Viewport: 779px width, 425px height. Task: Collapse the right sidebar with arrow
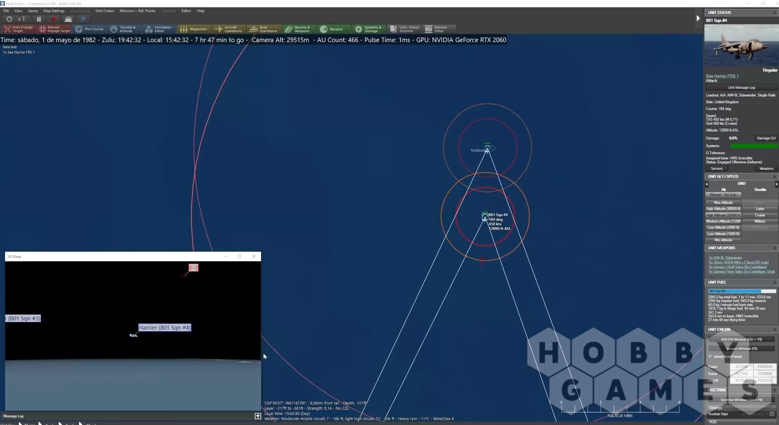tap(698, 18)
